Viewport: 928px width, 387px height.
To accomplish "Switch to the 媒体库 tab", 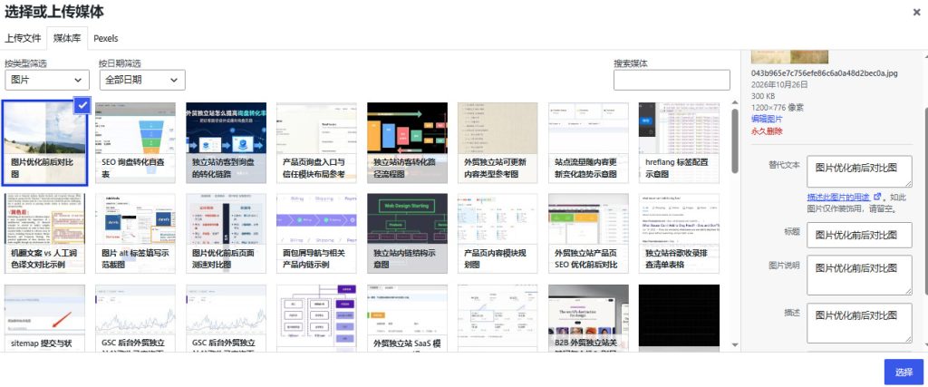I will (x=67, y=38).
